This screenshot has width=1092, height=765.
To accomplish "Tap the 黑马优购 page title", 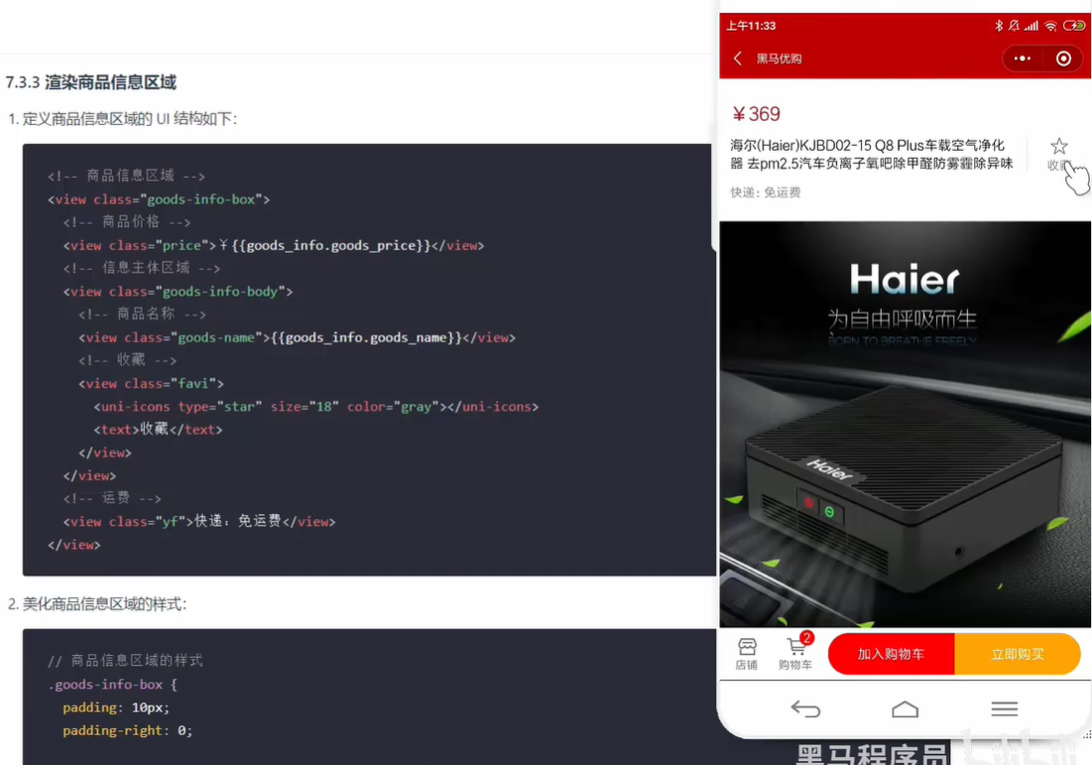I will click(x=779, y=59).
